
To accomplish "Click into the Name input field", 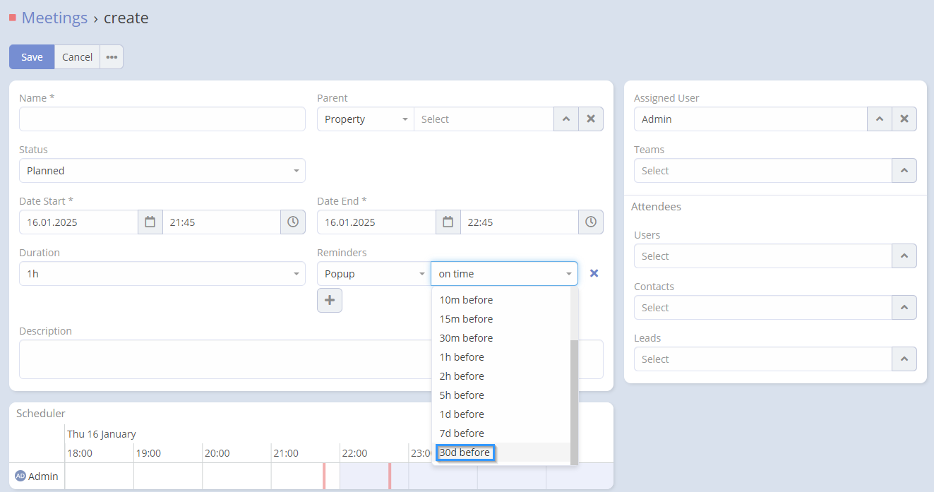I will tap(162, 119).
